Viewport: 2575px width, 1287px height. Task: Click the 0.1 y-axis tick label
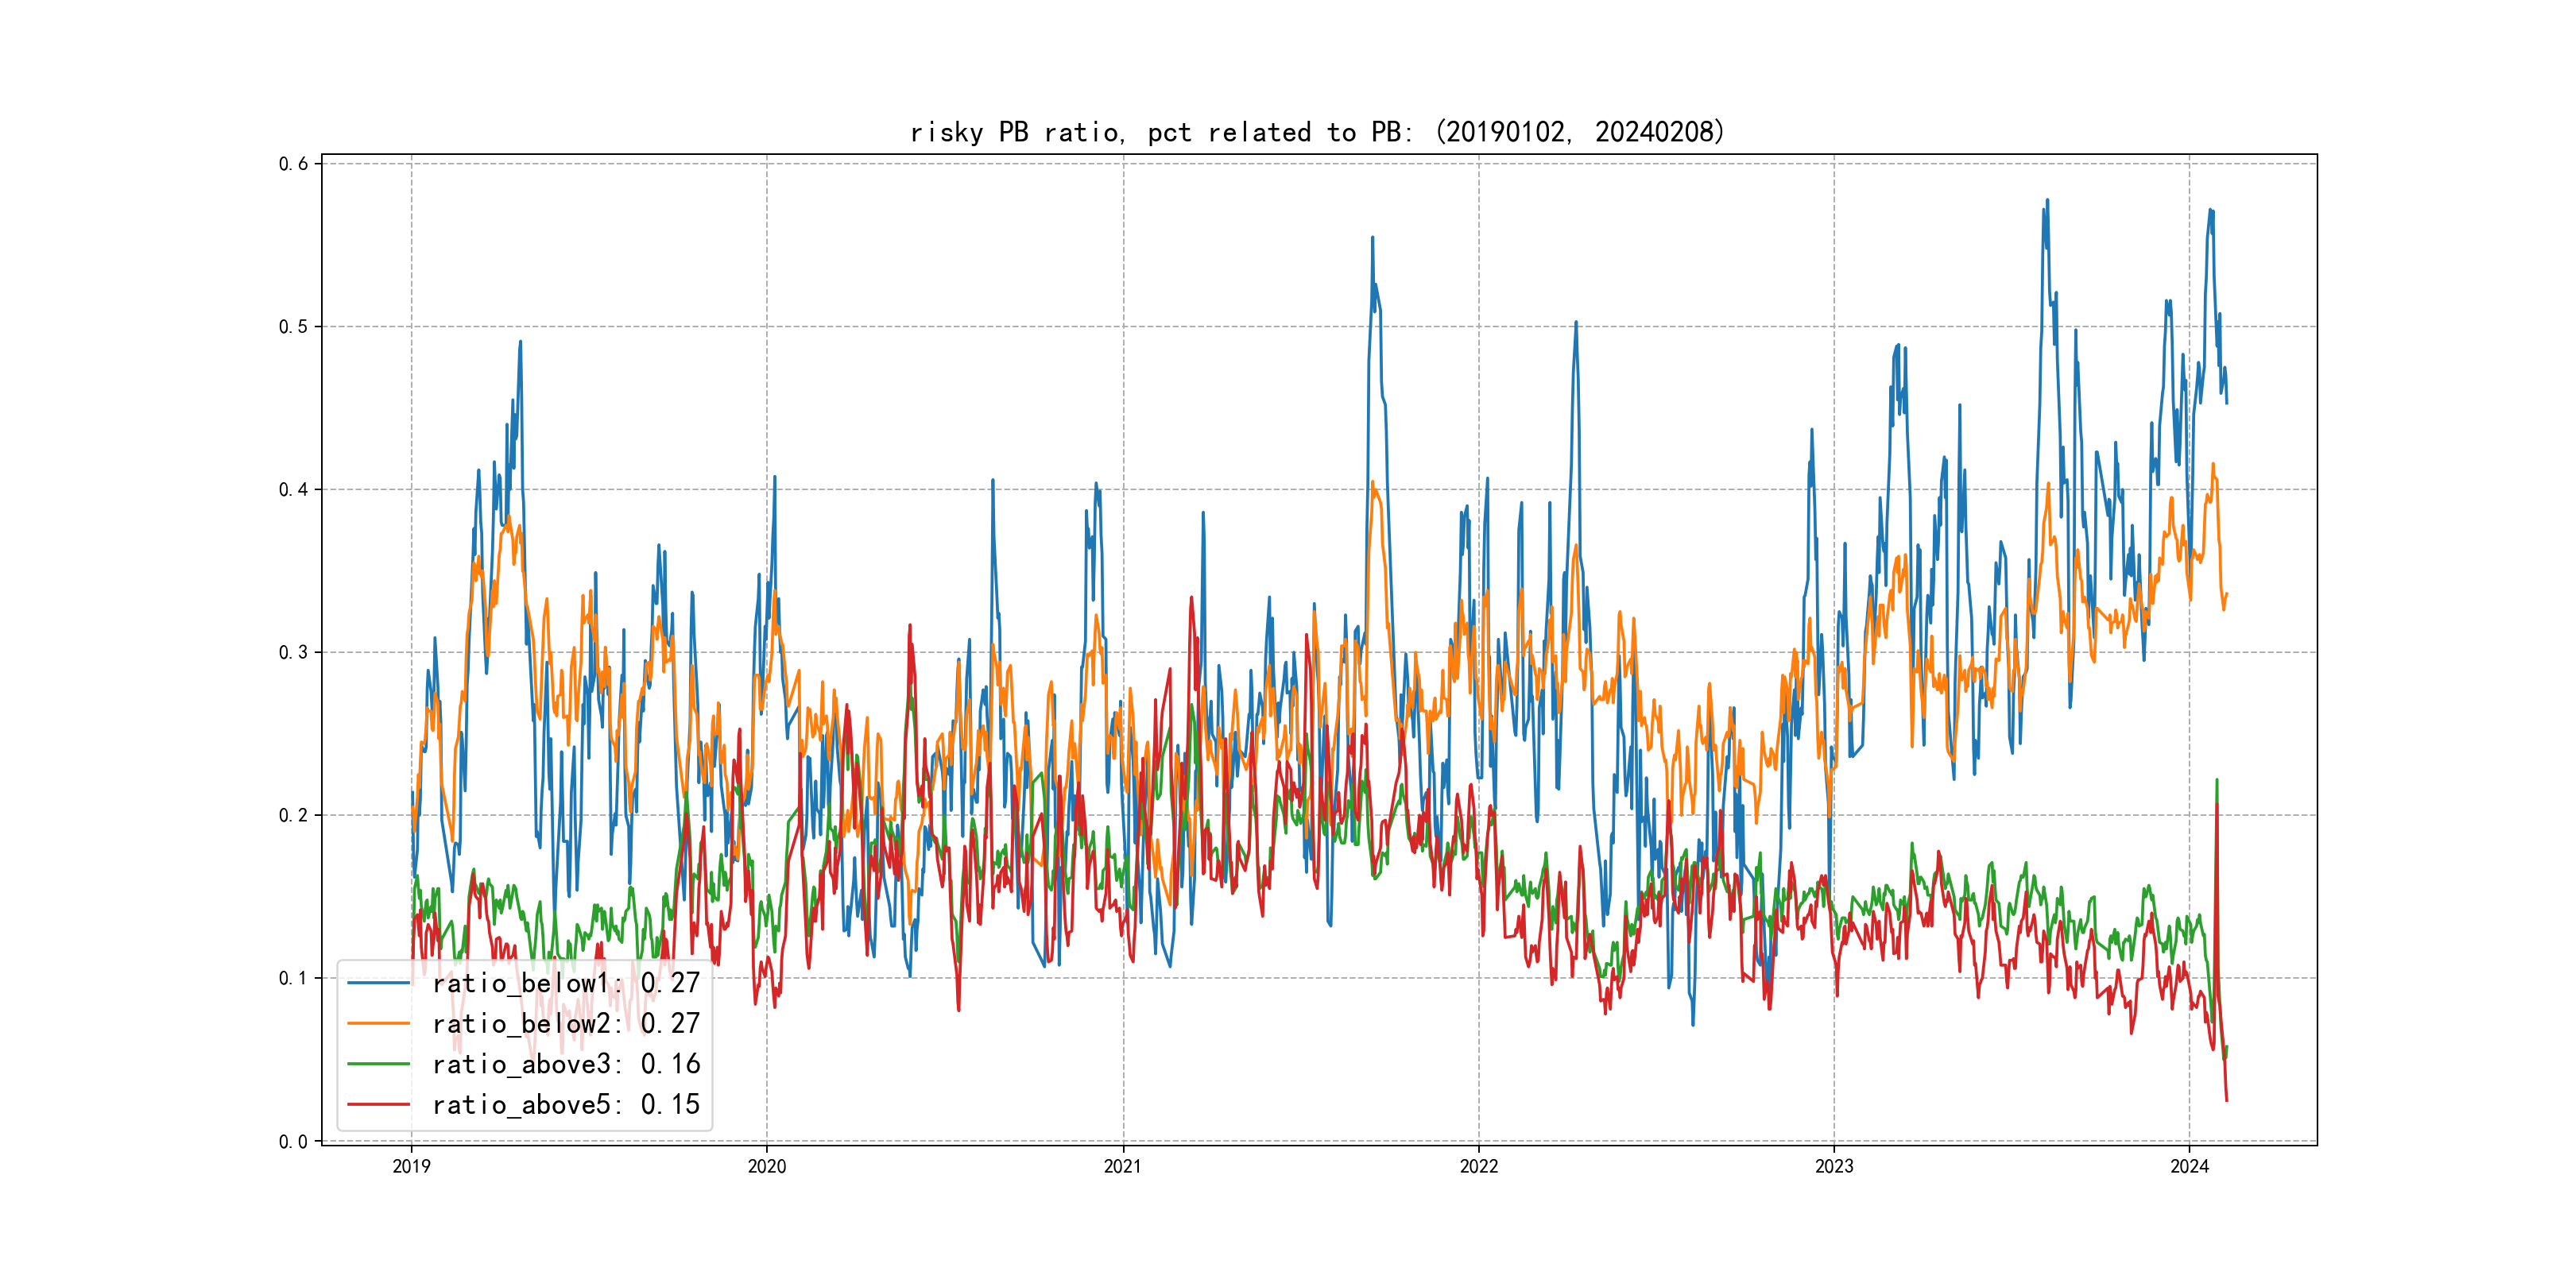point(293,978)
